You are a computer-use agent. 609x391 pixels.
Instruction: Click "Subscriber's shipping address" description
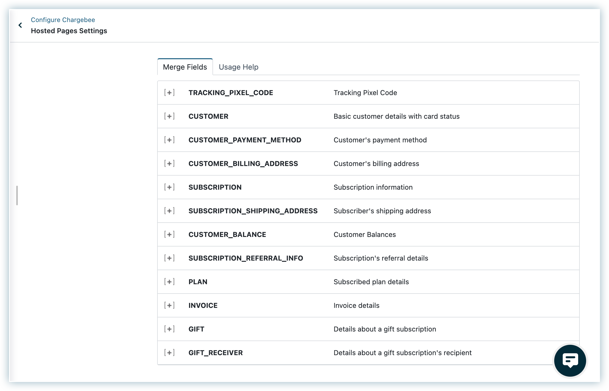382,211
